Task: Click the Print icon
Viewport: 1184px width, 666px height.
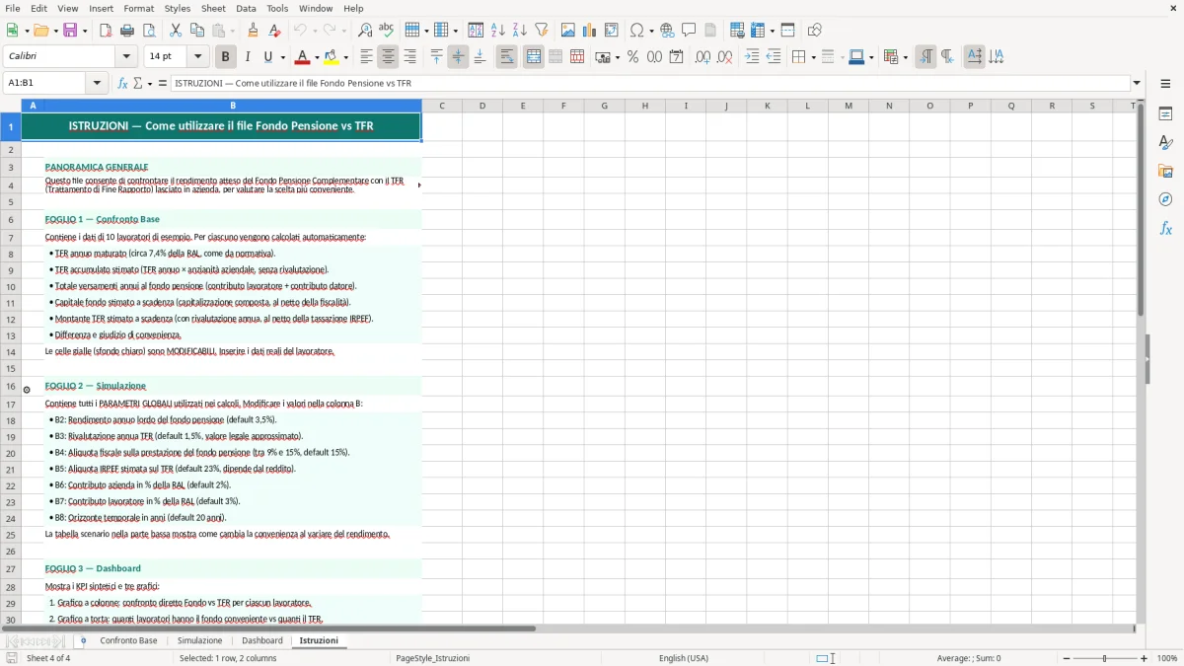Action: (x=127, y=31)
